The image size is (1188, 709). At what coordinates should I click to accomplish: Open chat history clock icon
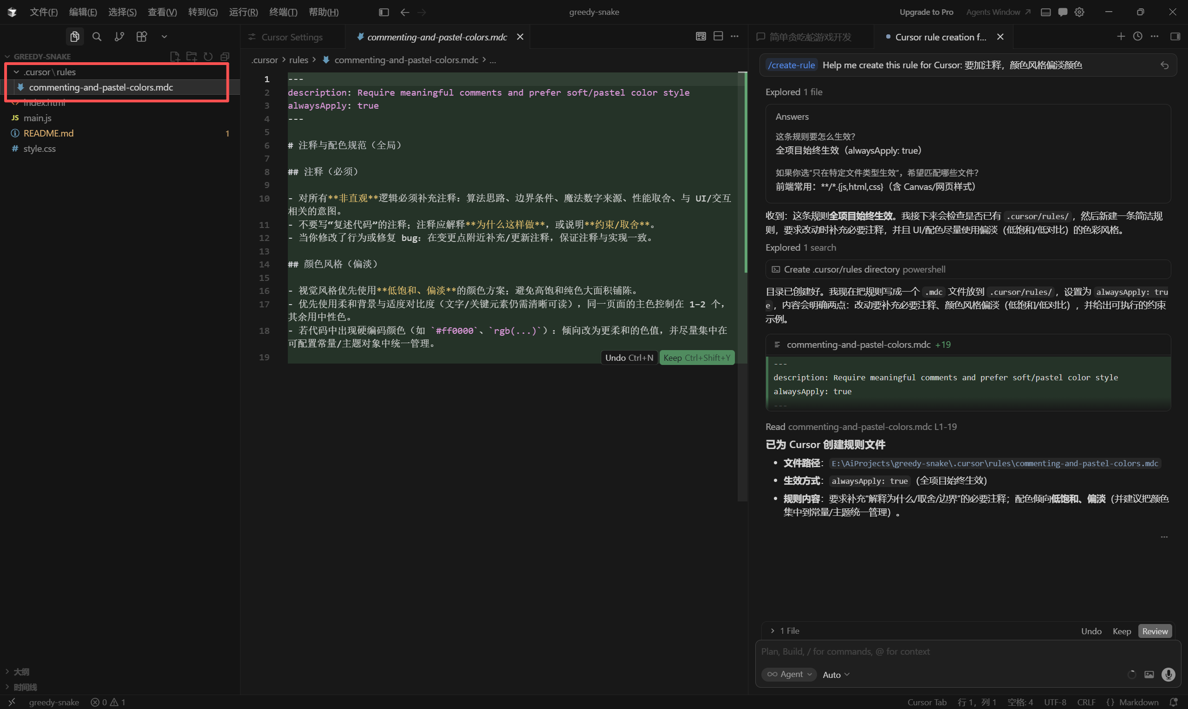click(1137, 36)
